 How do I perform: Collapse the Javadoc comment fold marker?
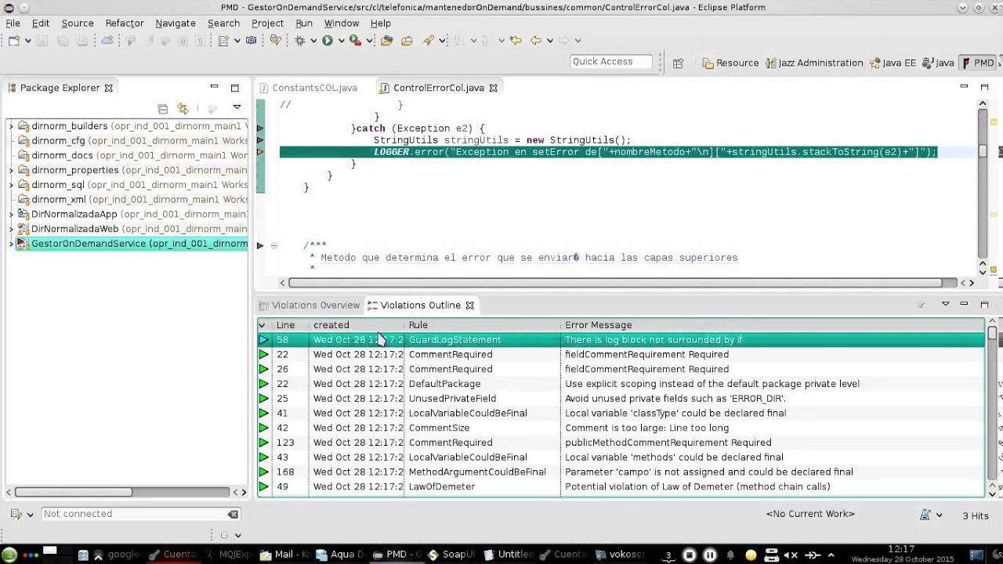coord(273,246)
